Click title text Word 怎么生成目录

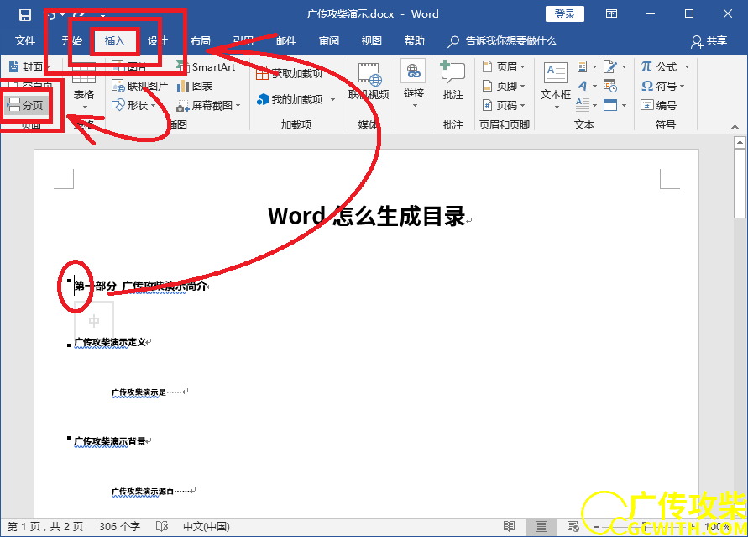coord(366,216)
